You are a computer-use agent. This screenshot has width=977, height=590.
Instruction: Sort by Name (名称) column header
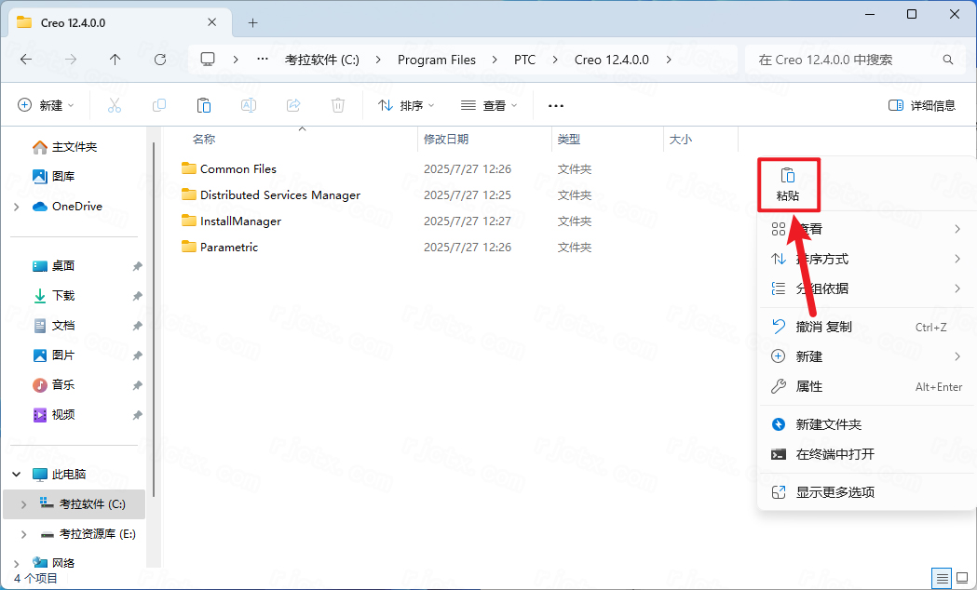coord(204,140)
